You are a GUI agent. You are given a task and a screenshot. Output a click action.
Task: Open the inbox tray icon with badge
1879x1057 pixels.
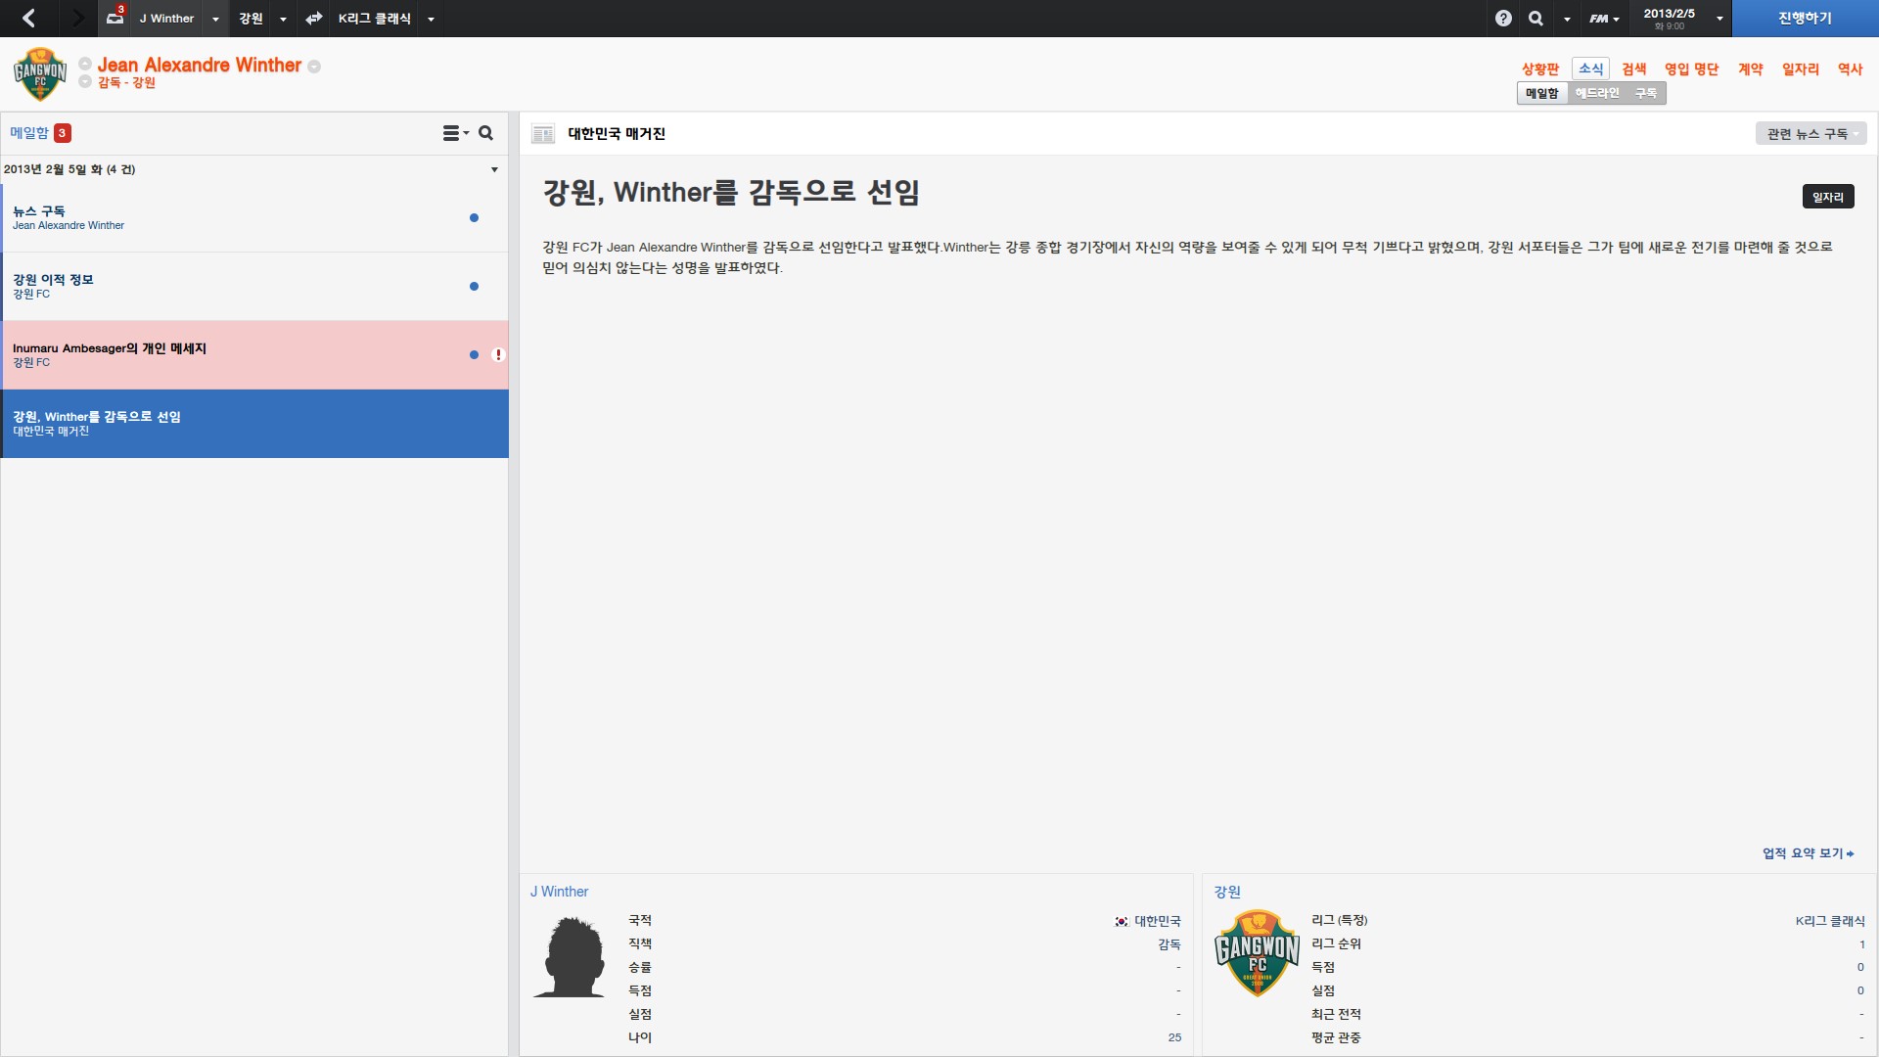click(x=115, y=17)
